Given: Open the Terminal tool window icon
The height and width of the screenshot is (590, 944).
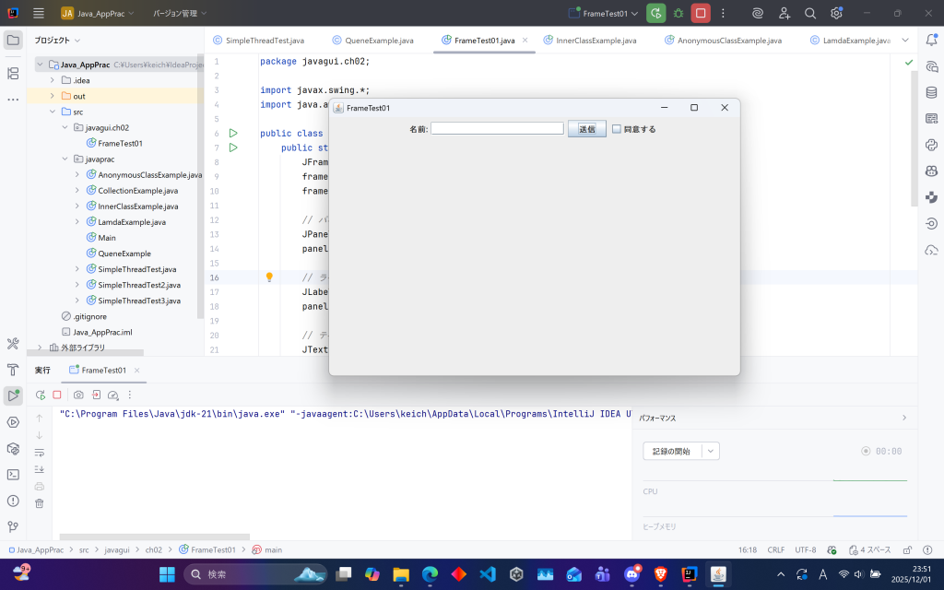Looking at the screenshot, I should tap(13, 475).
